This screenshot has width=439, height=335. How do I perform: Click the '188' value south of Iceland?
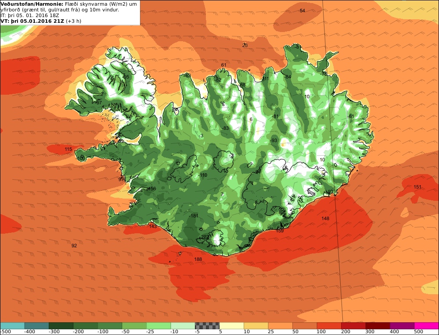click(x=198, y=259)
